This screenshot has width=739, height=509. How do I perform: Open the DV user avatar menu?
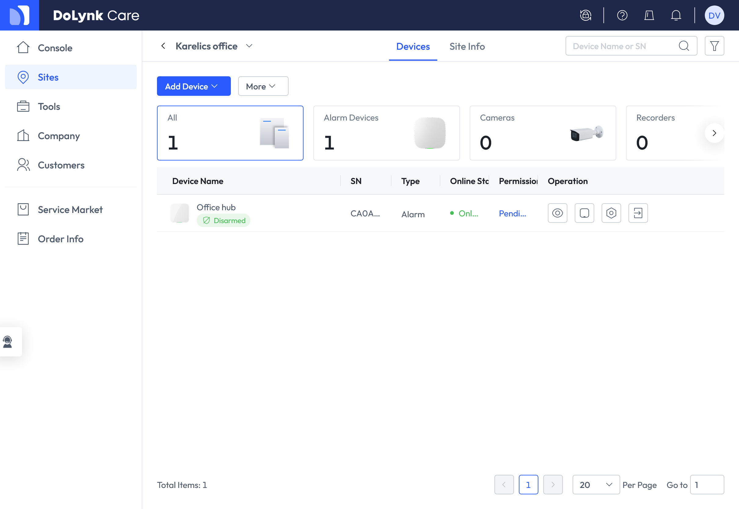(714, 15)
